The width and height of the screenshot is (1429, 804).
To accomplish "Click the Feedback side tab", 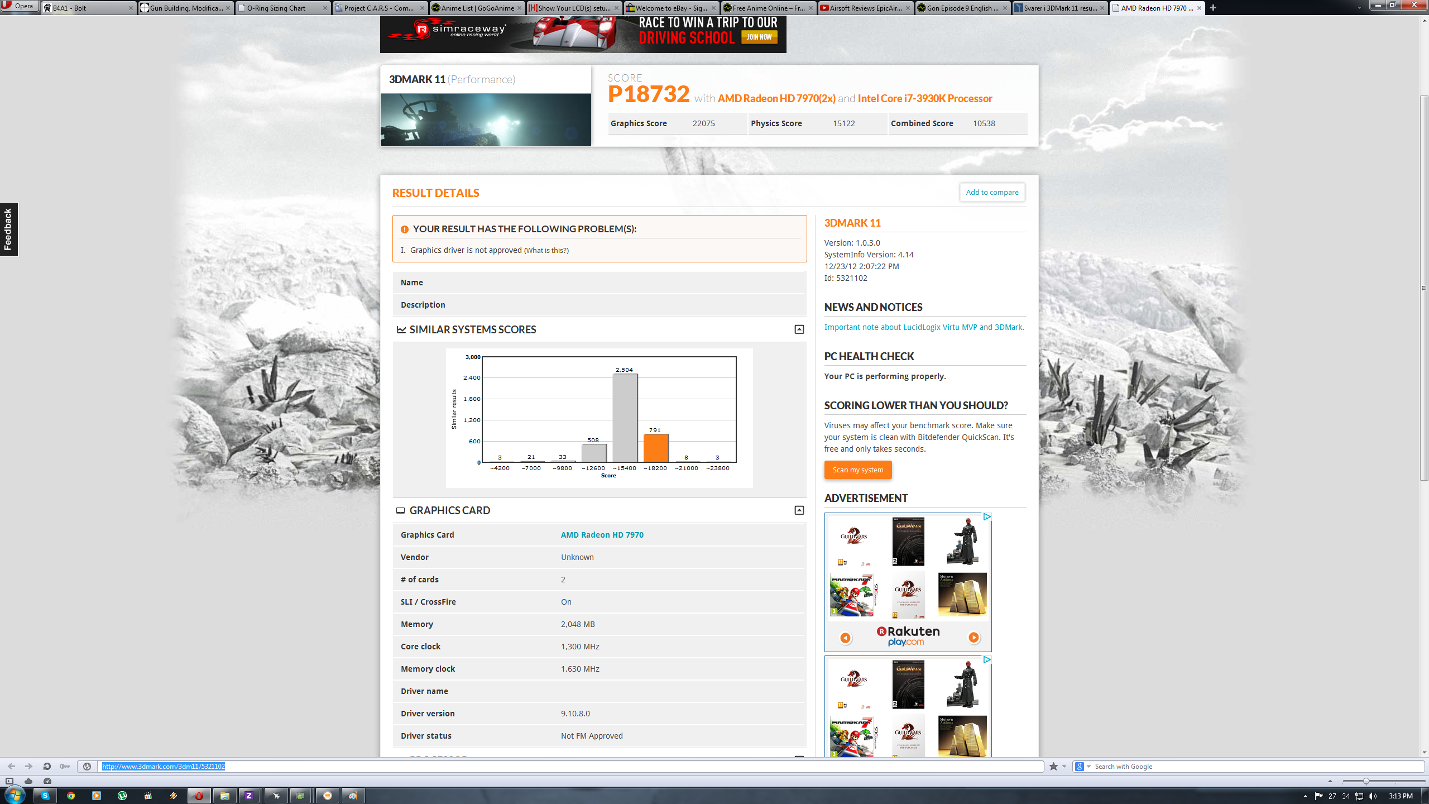I will pyautogui.click(x=9, y=229).
